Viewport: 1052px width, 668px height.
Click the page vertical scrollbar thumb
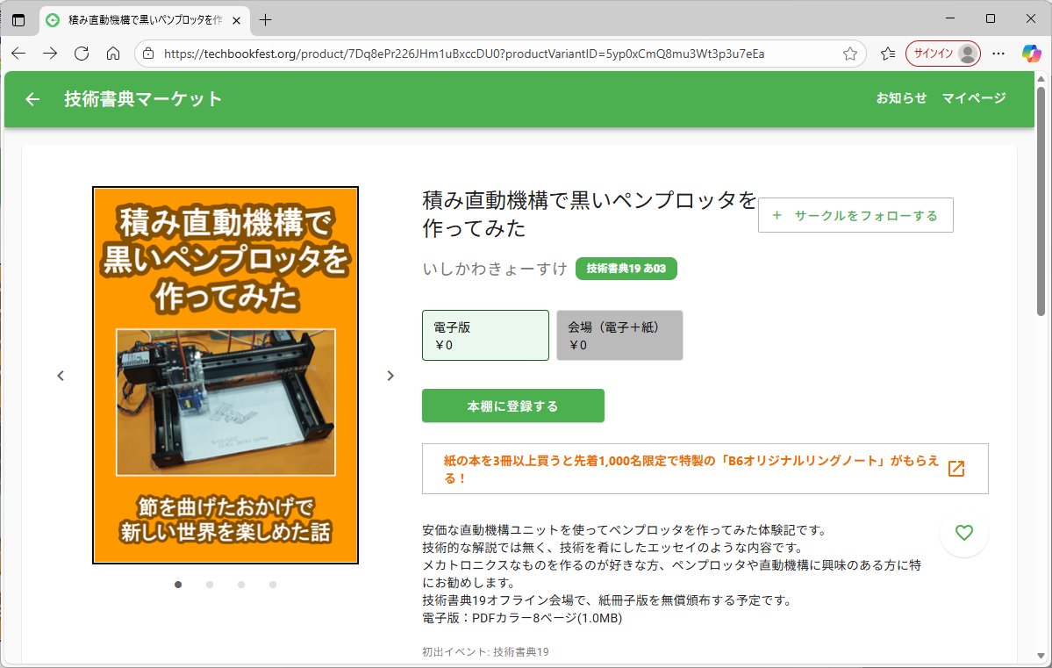(1041, 200)
